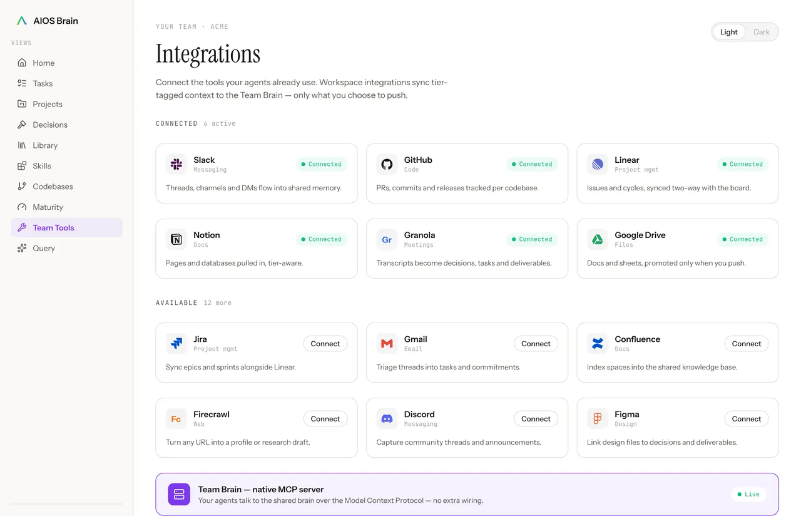This screenshot has height=516, width=801.
Task: Open Maturity in the sidebar
Action: tap(67, 207)
